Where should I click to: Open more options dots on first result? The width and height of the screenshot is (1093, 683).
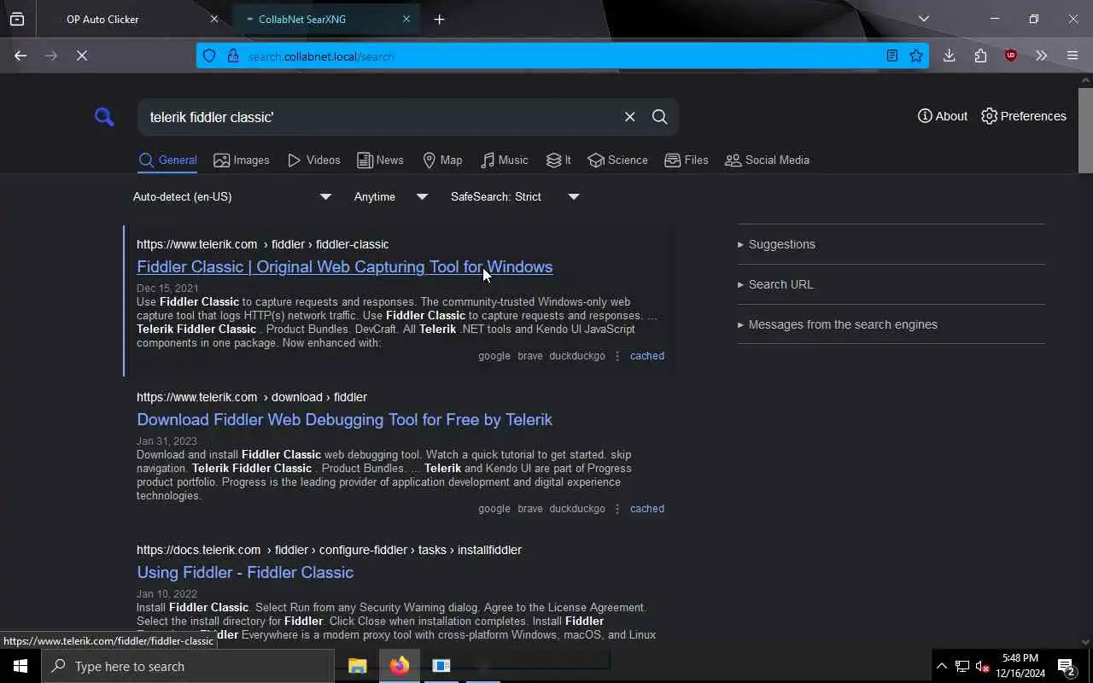(617, 356)
